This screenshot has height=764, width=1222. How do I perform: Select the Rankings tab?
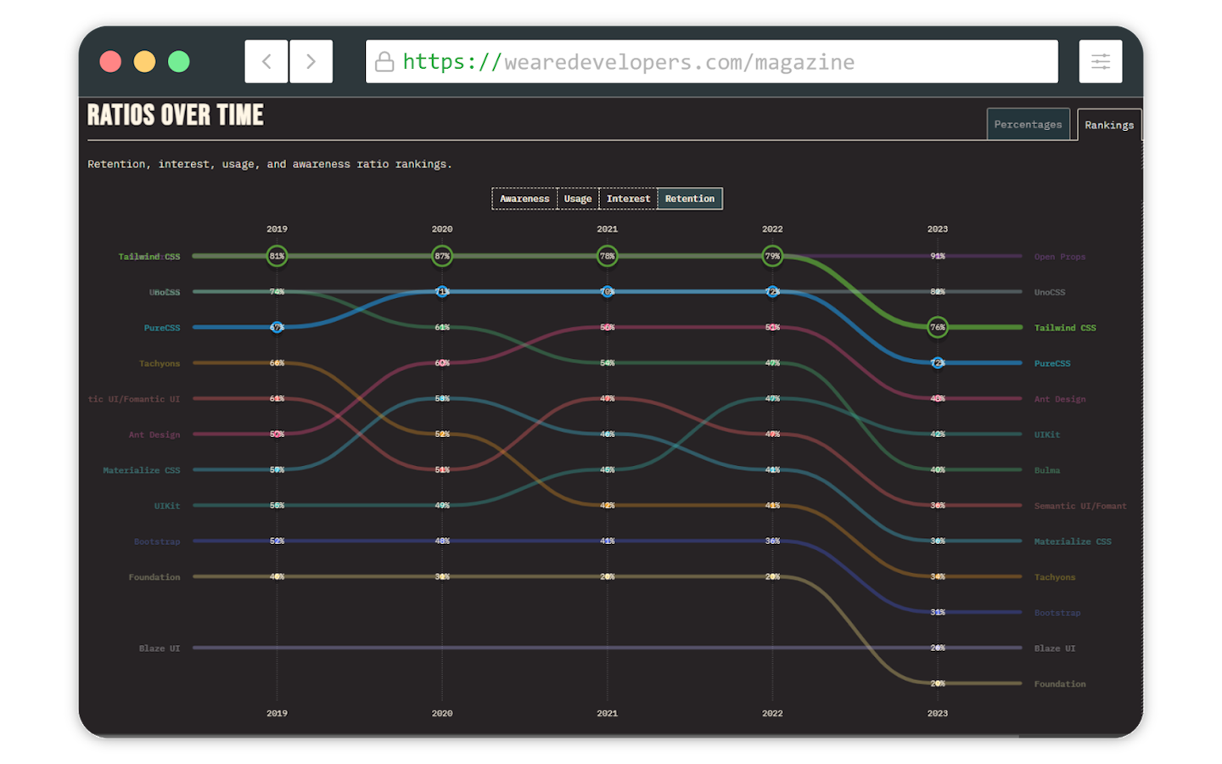click(x=1108, y=125)
